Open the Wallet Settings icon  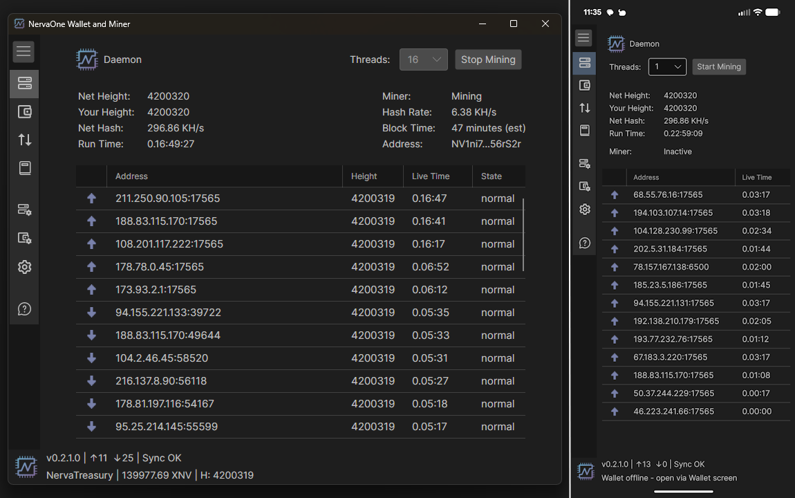coord(24,238)
